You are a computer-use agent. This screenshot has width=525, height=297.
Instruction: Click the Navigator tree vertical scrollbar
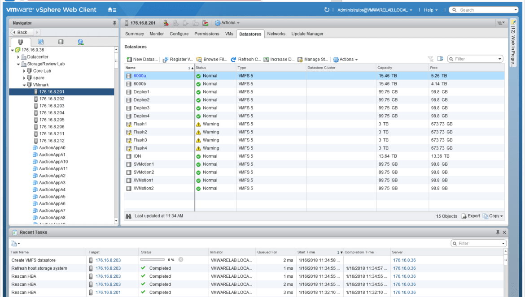tap(116, 135)
